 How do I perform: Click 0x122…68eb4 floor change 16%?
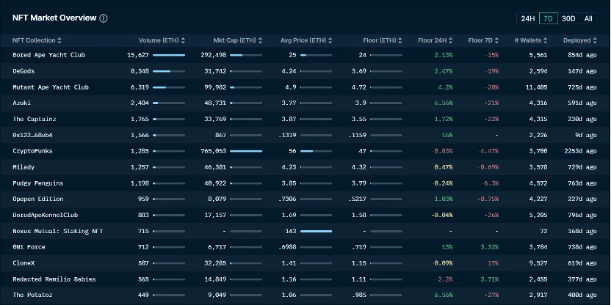point(447,135)
